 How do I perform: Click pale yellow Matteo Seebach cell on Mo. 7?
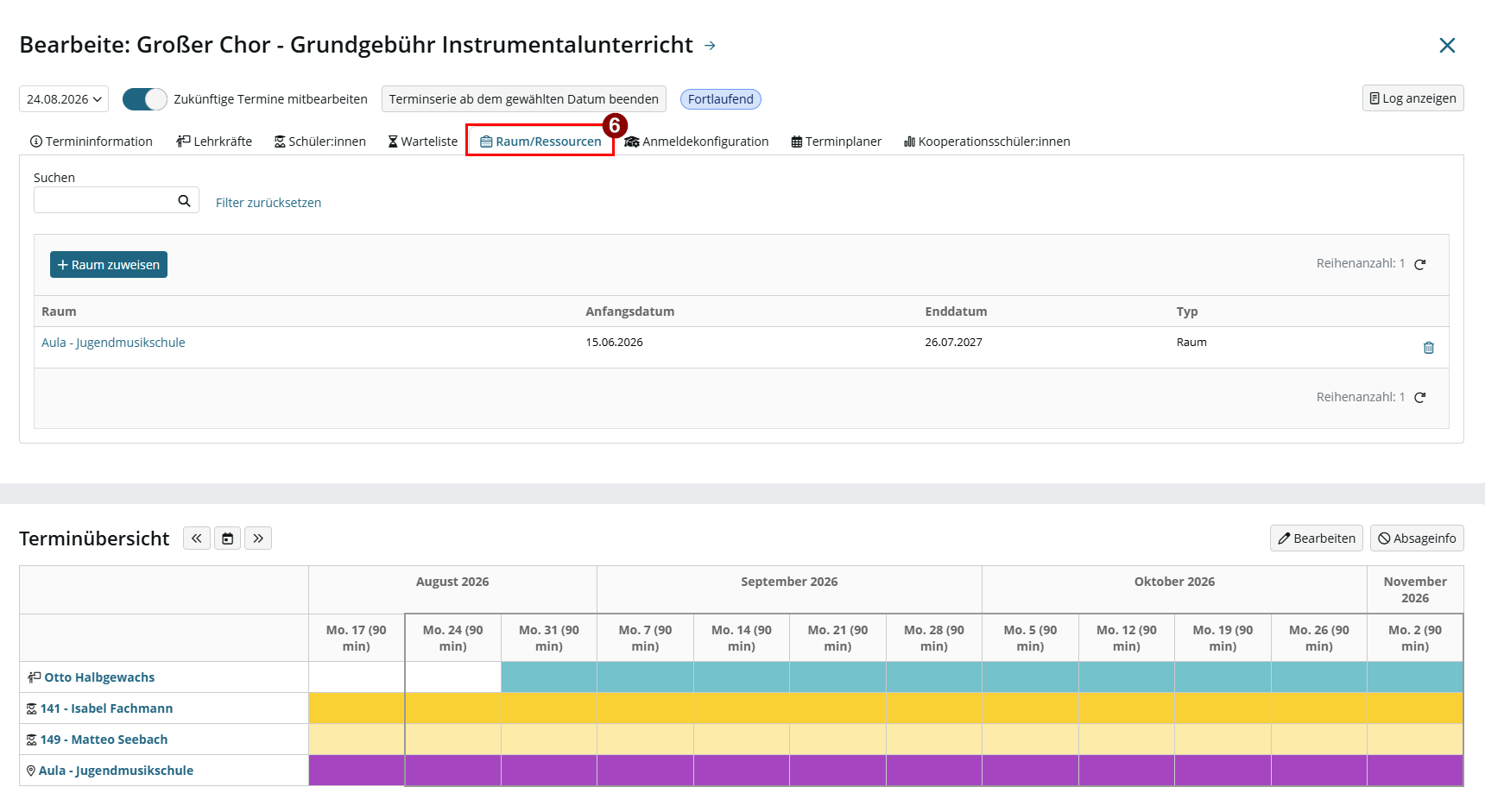tap(645, 740)
